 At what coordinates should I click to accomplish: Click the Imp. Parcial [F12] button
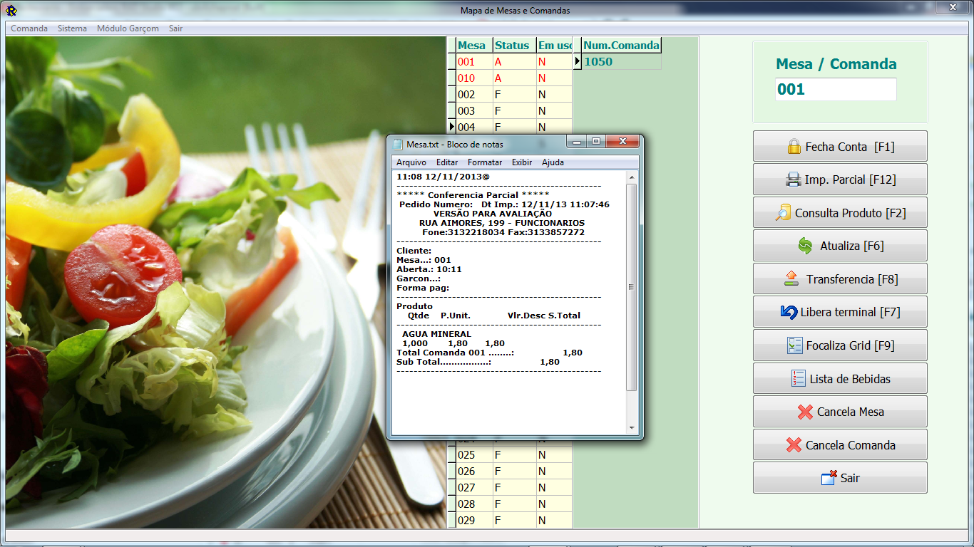pos(840,179)
